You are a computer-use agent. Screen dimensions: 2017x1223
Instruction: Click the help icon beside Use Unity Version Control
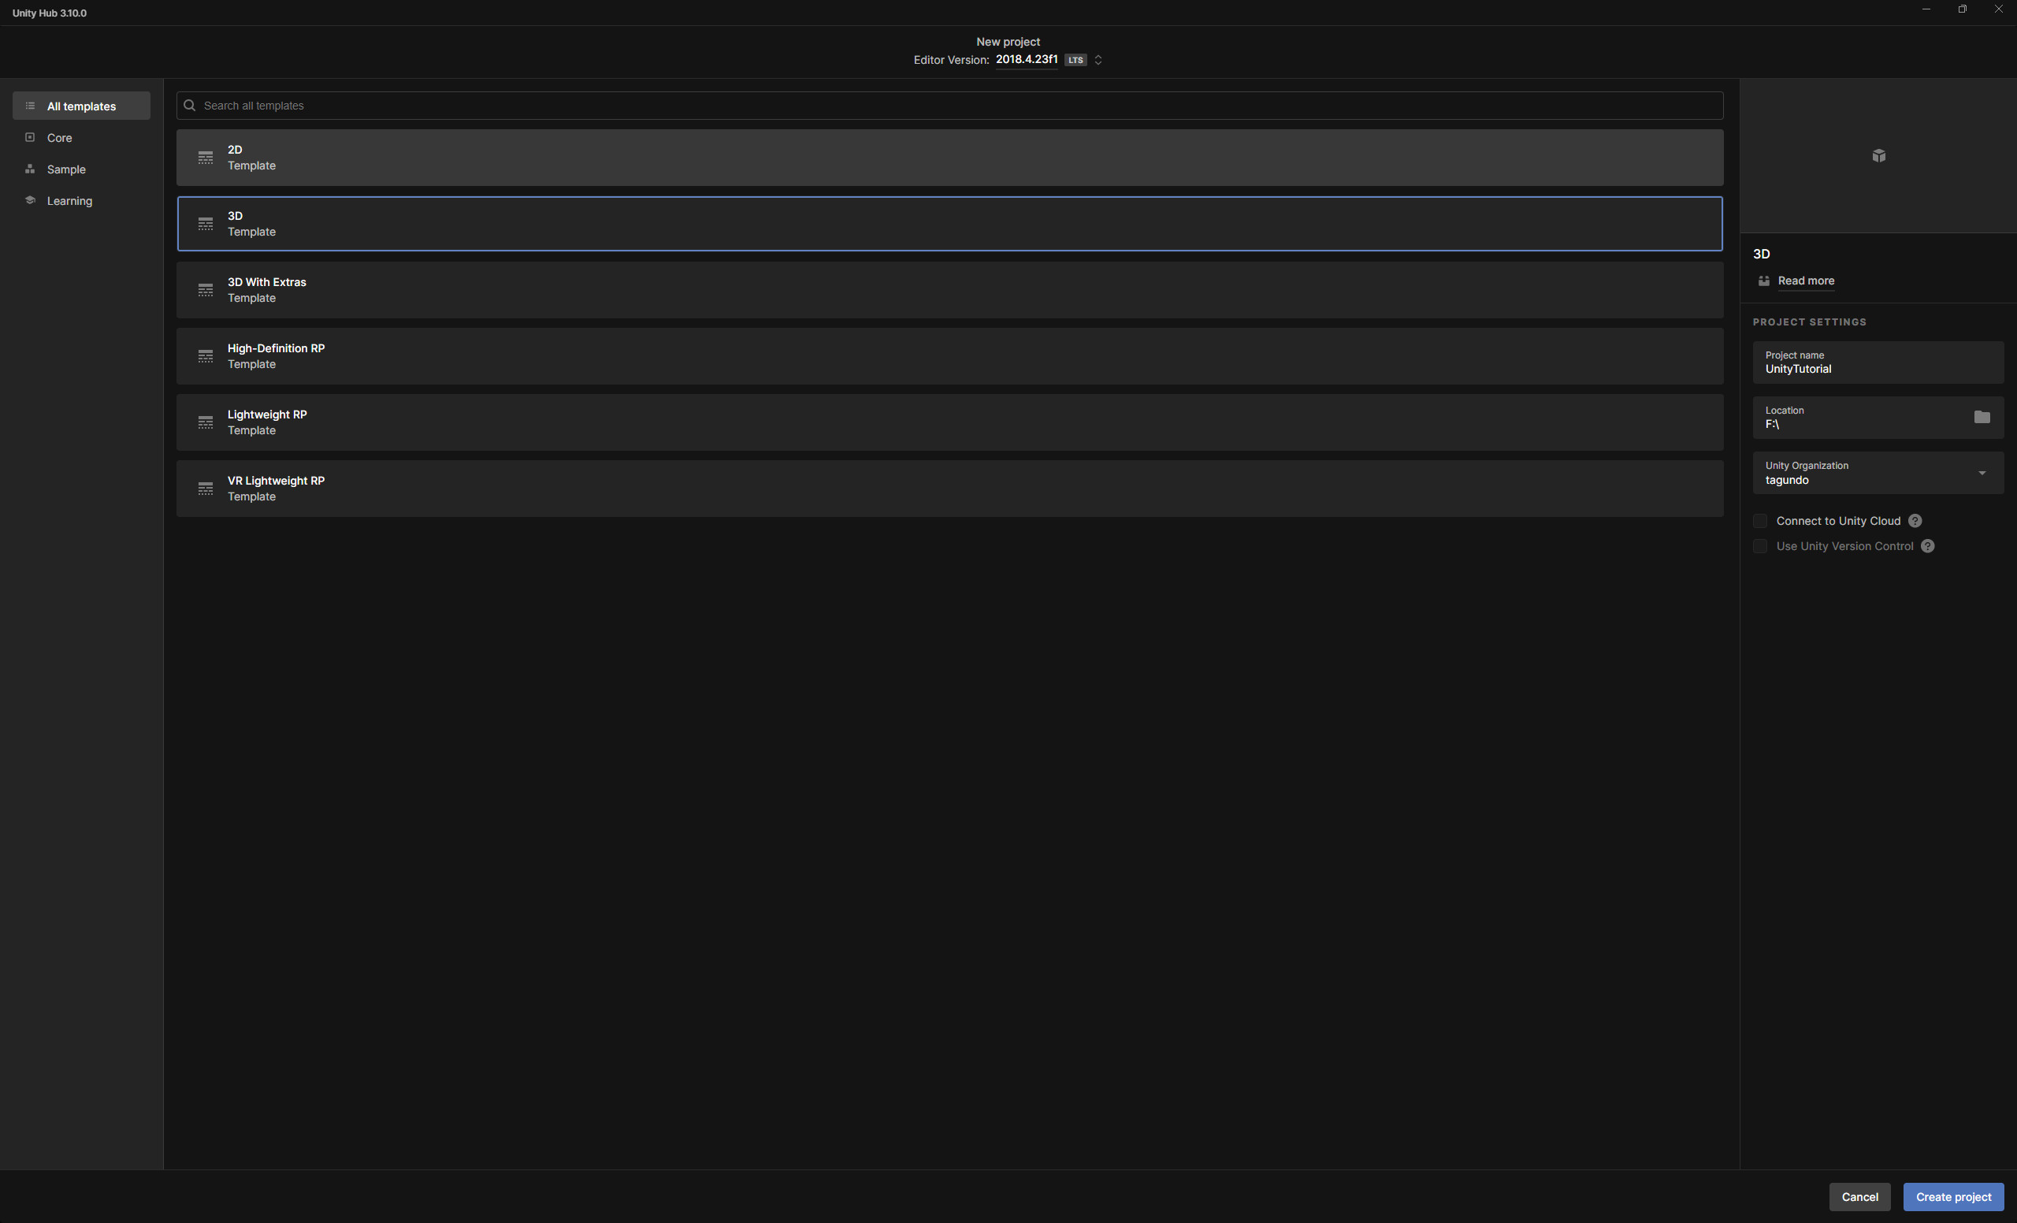tap(1928, 546)
